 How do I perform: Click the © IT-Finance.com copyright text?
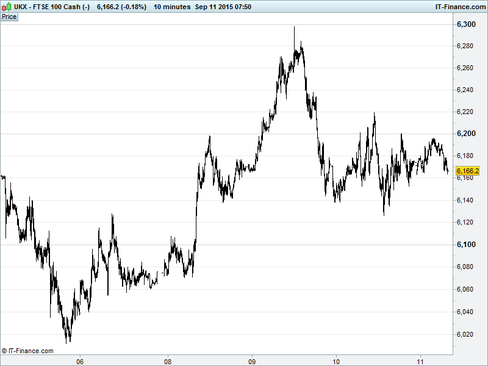pyautogui.click(x=27, y=351)
